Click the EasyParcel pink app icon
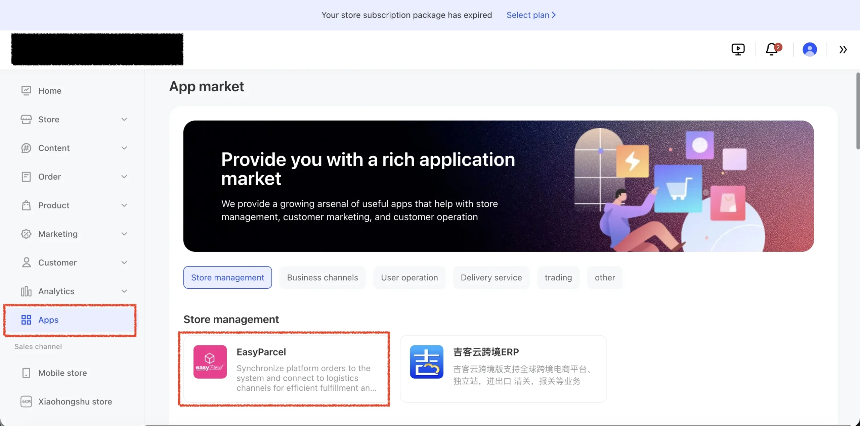The width and height of the screenshot is (860, 426). (x=210, y=362)
